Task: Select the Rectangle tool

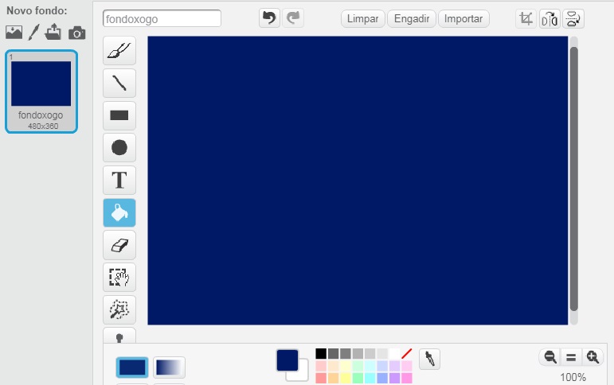Action: [x=119, y=115]
